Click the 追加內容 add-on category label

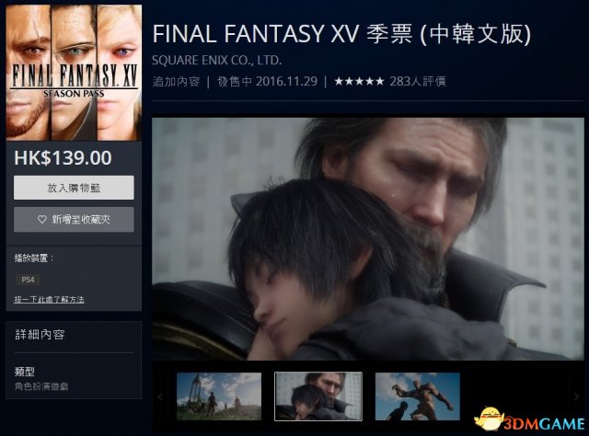[x=176, y=81]
